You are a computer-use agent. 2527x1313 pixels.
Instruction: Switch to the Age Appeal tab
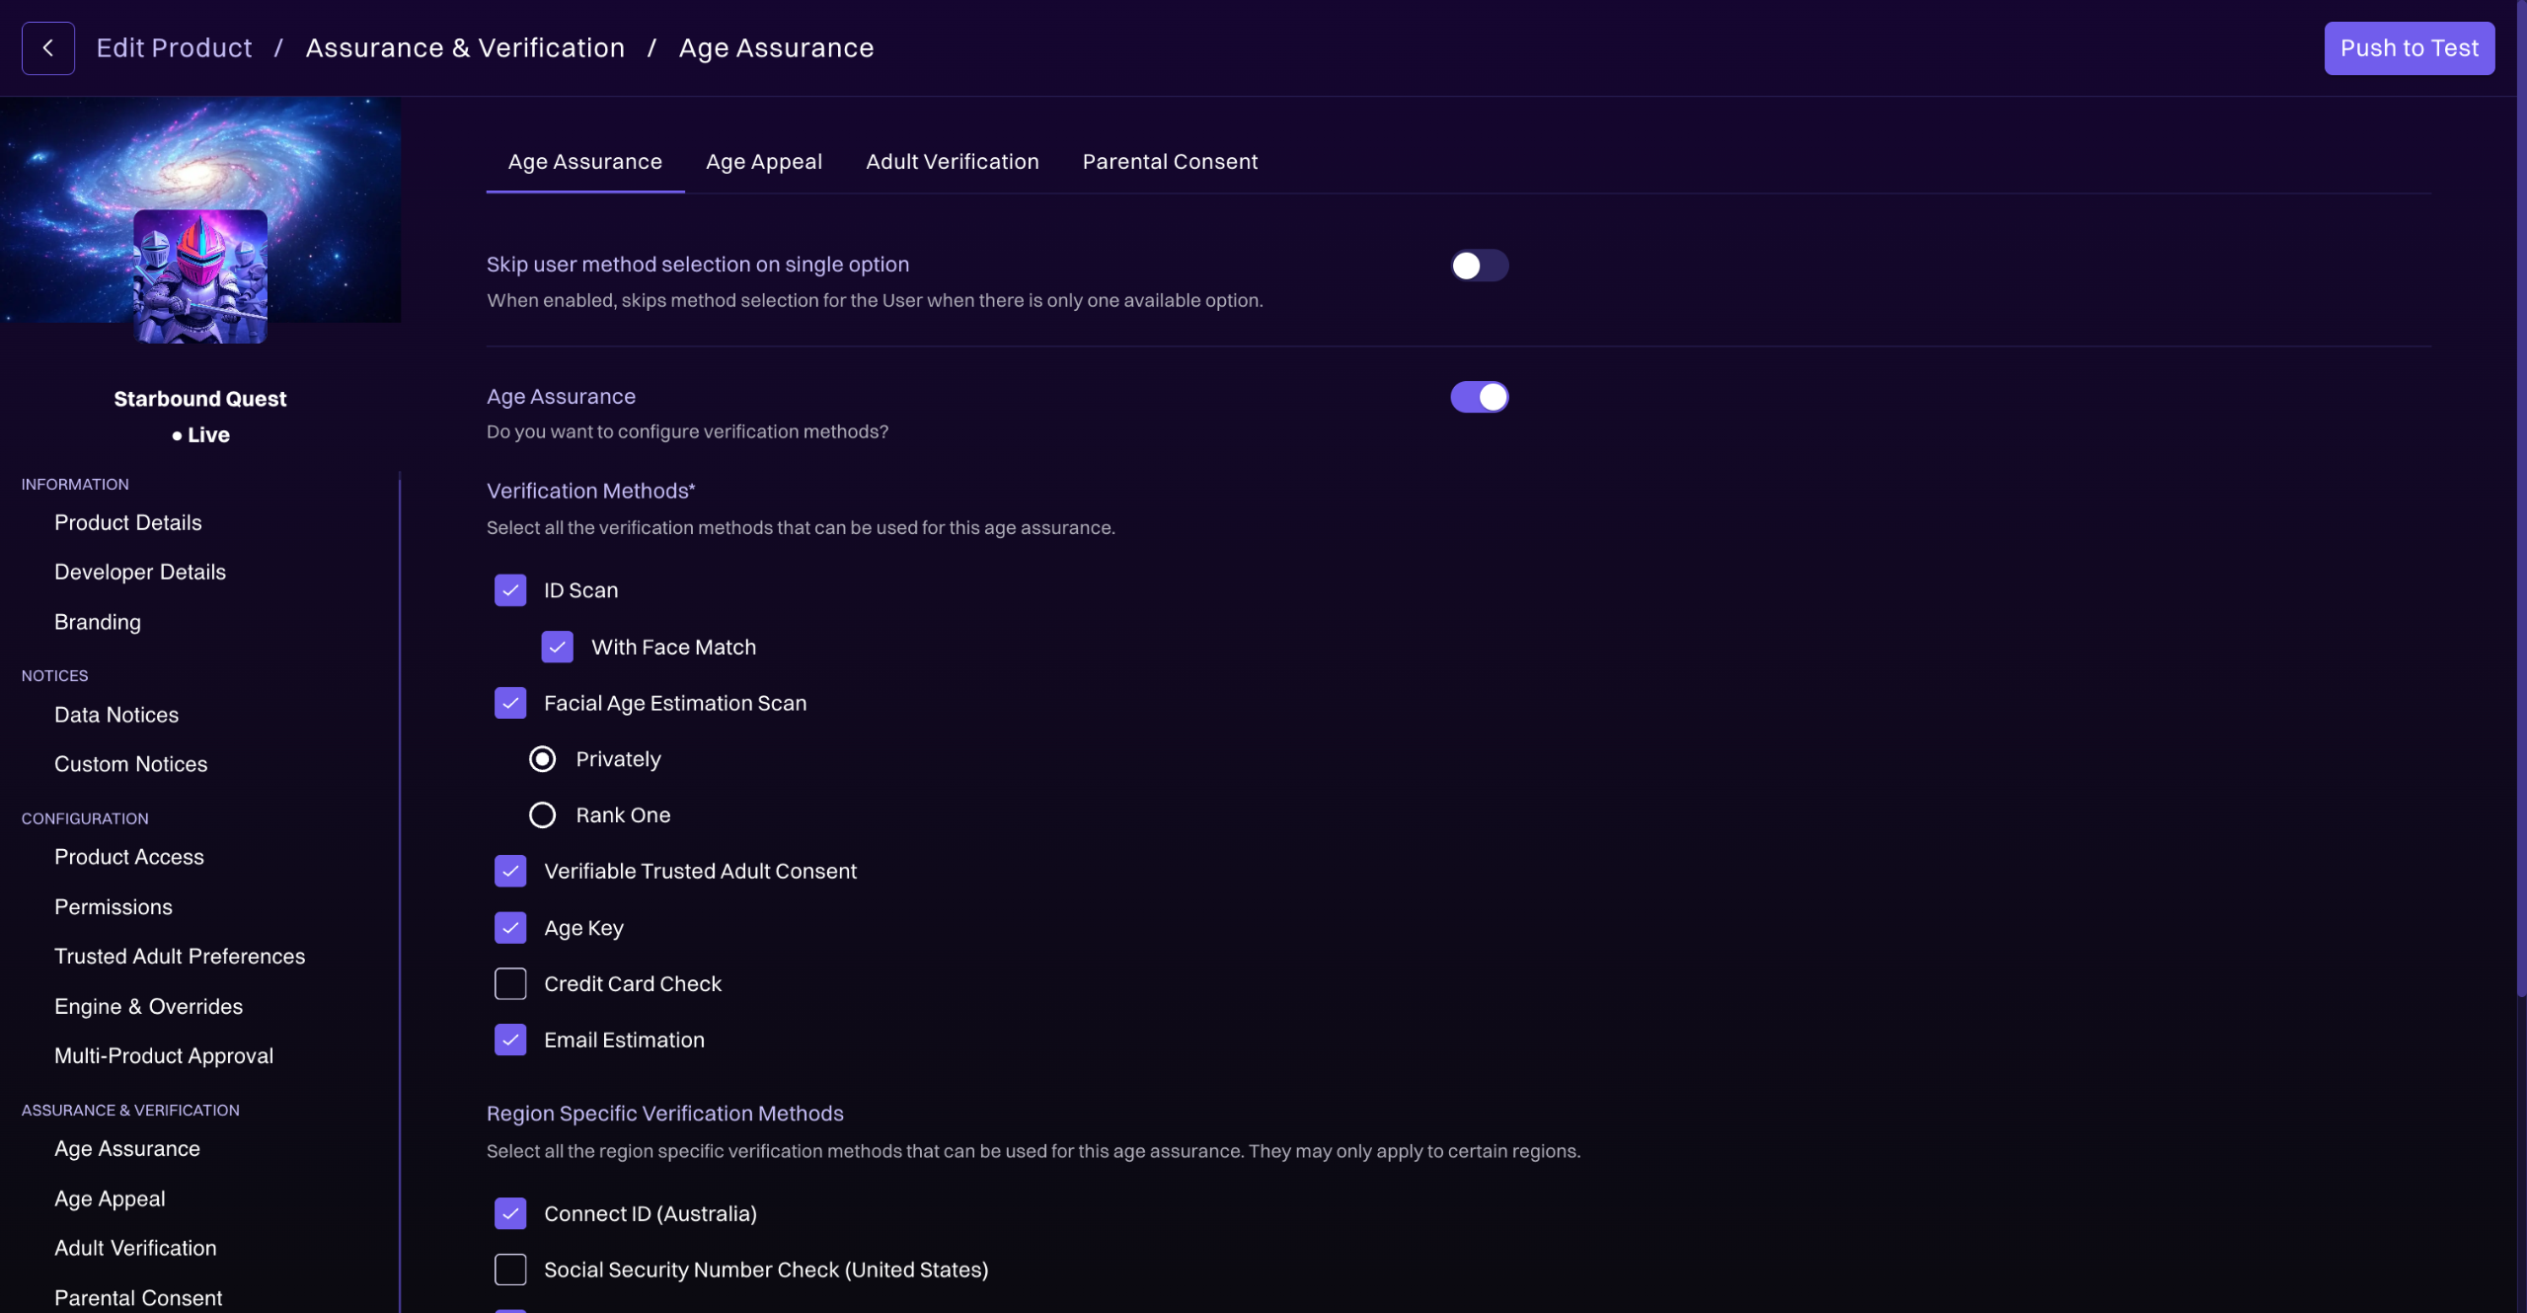(763, 162)
